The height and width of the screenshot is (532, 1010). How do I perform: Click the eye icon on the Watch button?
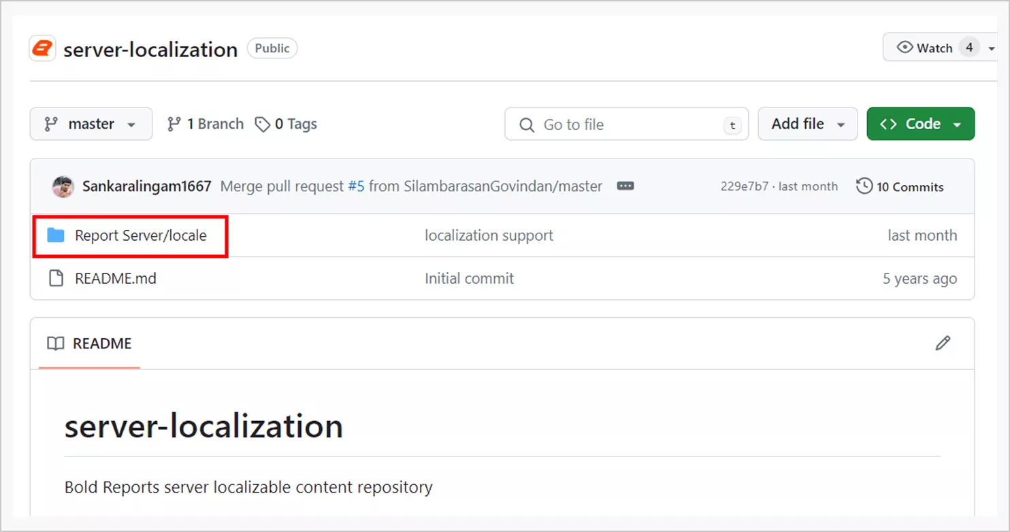(904, 47)
